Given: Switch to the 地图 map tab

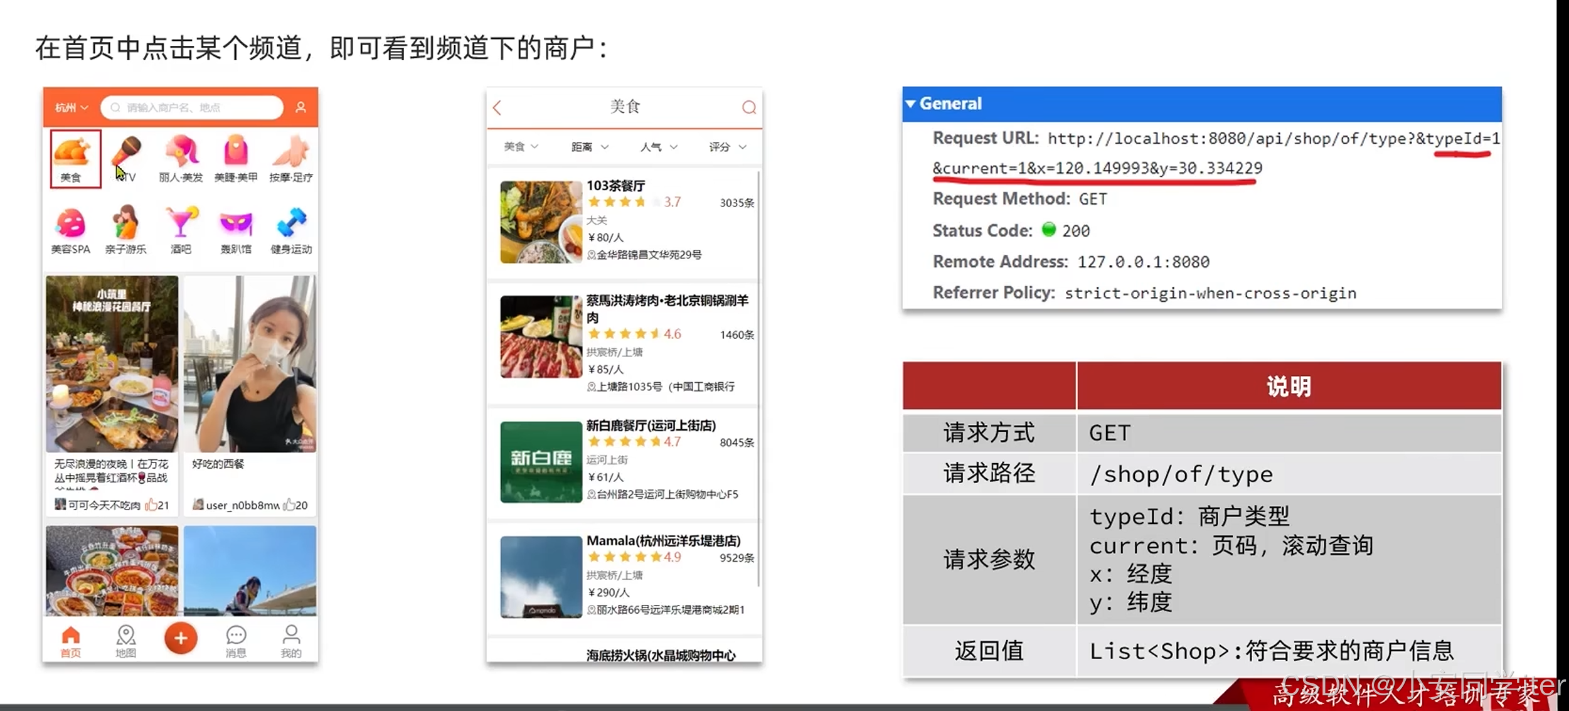Looking at the screenshot, I should point(126,640).
